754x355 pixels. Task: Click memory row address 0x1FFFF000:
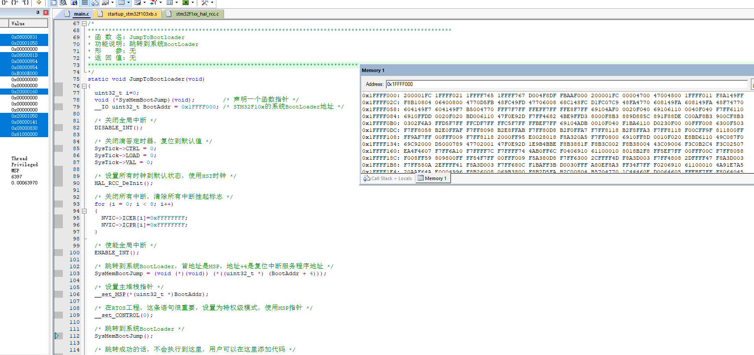pos(381,95)
